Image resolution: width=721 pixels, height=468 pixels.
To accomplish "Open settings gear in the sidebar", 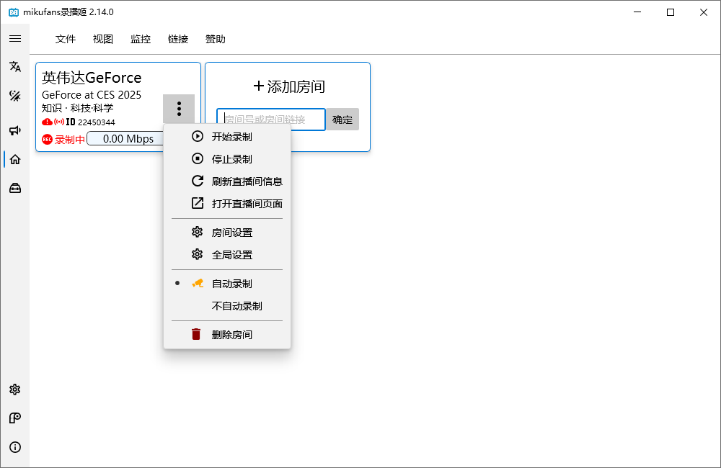I will [x=15, y=390].
